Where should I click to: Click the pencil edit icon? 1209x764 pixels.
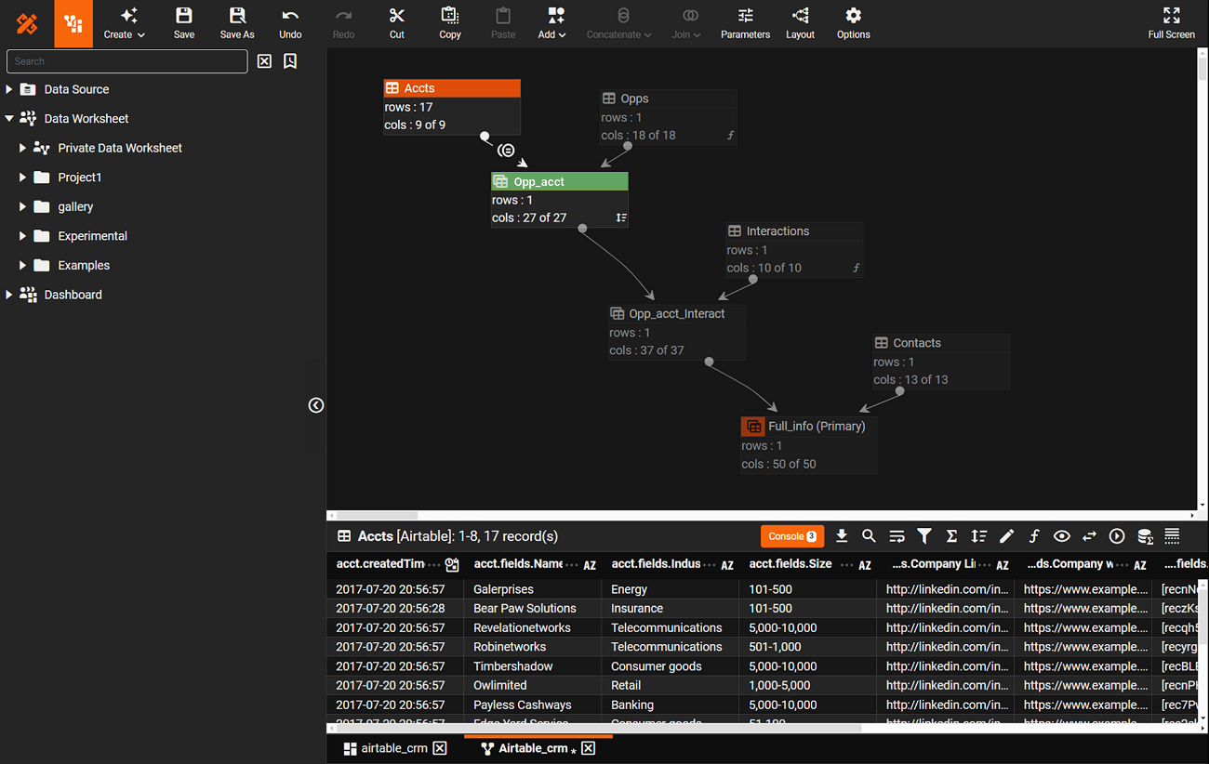pyautogui.click(x=1006, y=536)
